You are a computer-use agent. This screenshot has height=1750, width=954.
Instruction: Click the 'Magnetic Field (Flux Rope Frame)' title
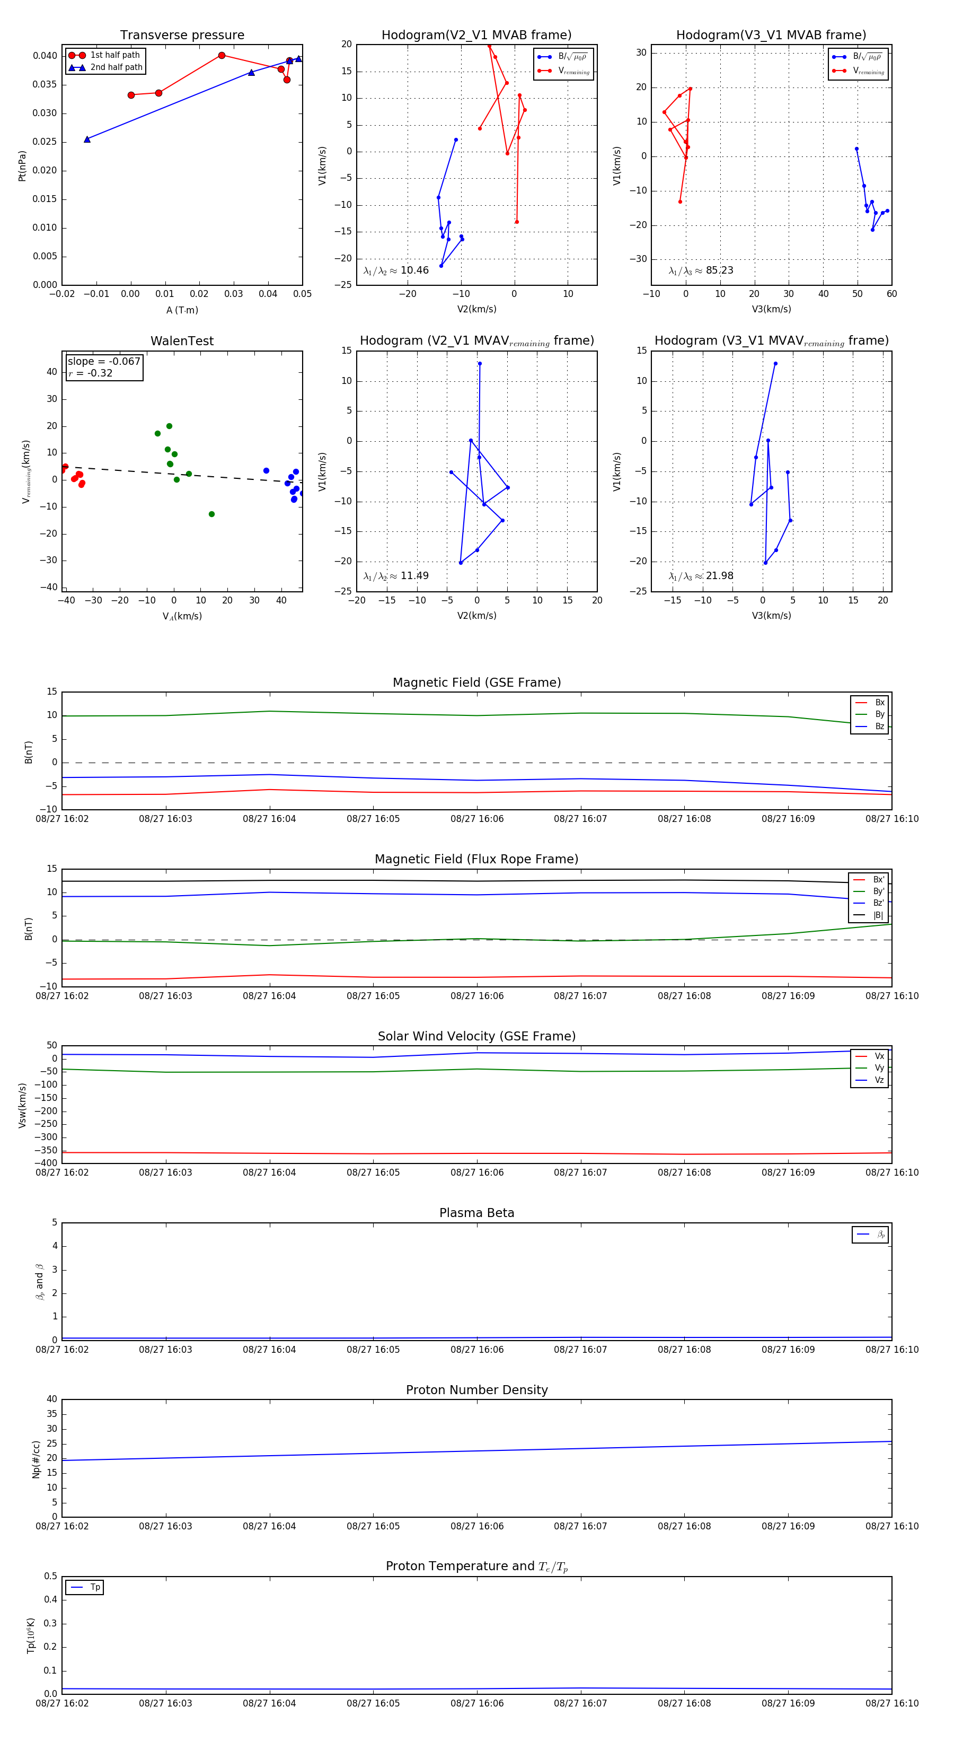476,860
